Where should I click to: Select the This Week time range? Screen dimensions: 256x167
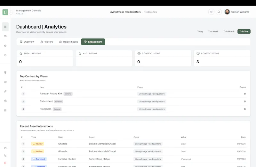point(213,31)
